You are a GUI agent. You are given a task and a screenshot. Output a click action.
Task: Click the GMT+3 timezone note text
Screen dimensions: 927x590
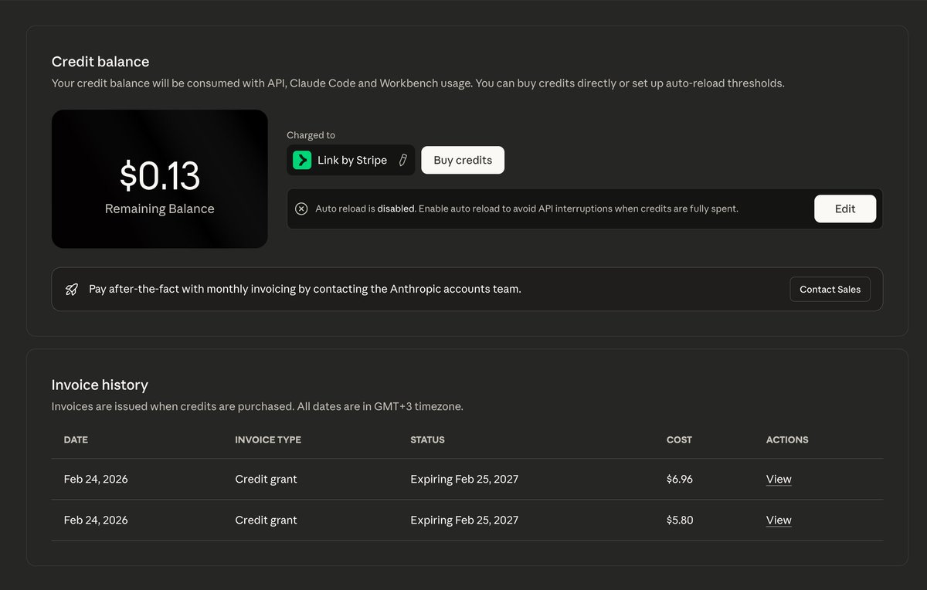(x=257, y=406)
